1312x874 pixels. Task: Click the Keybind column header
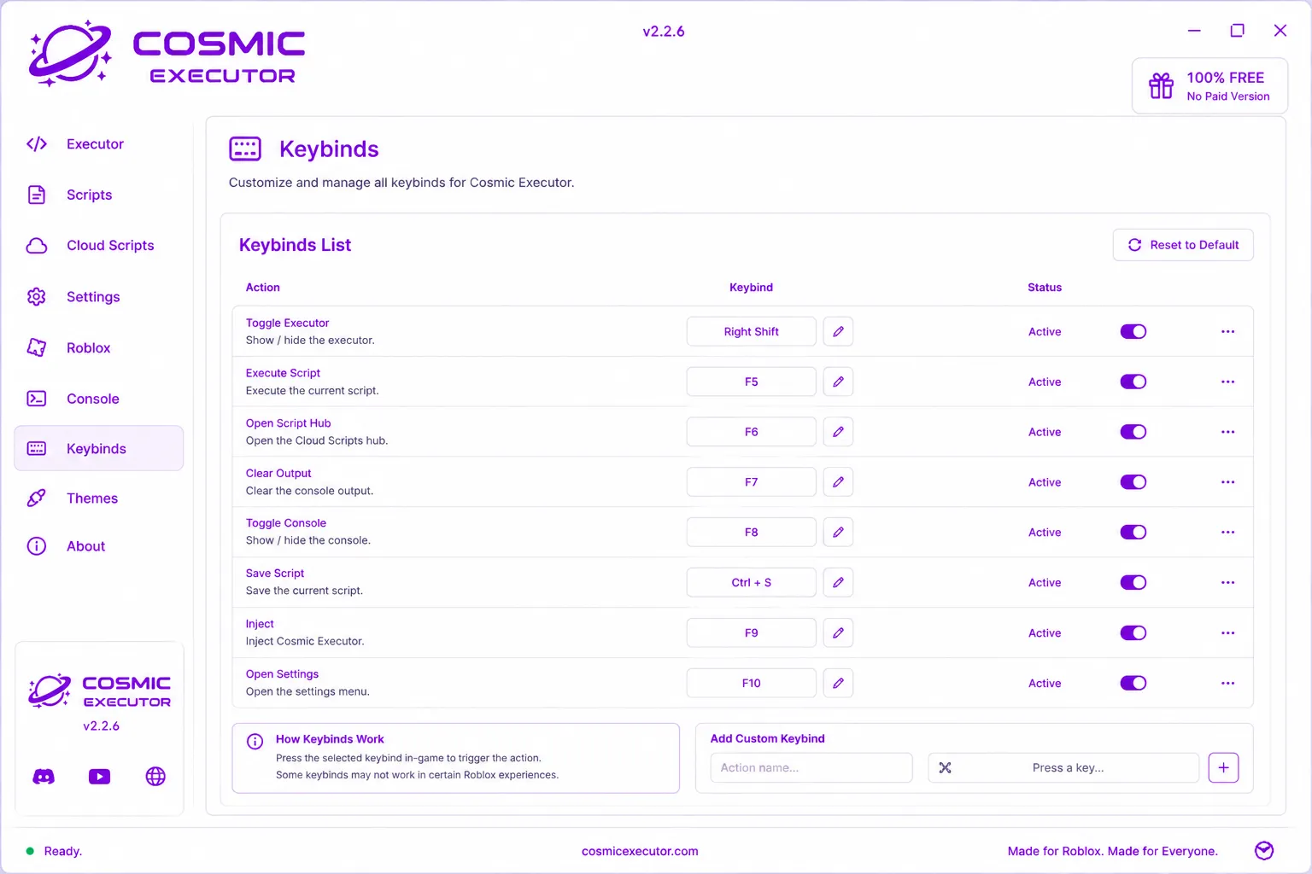(751, 288)
